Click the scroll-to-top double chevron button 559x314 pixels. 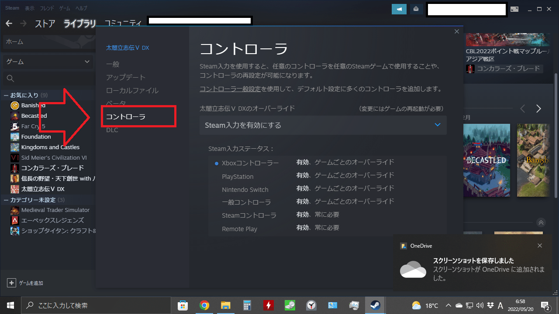coord(541,223)
